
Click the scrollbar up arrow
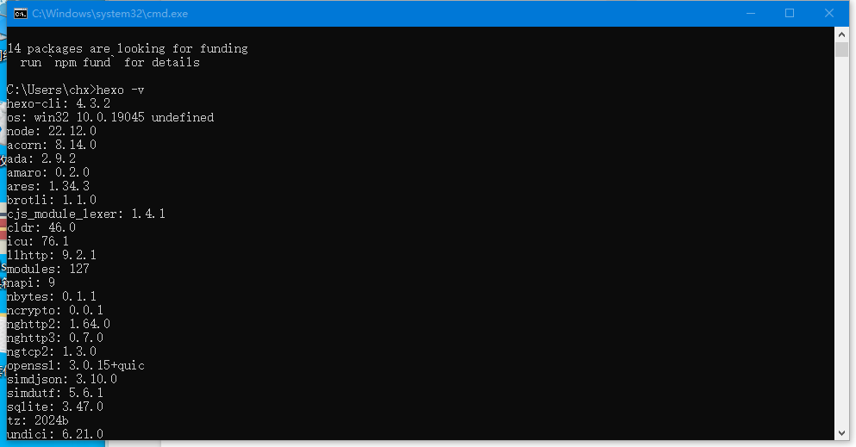[x=841, y=34]
